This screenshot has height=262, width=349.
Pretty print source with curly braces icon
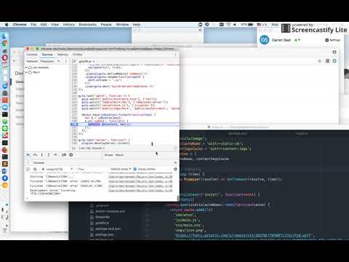73,148
